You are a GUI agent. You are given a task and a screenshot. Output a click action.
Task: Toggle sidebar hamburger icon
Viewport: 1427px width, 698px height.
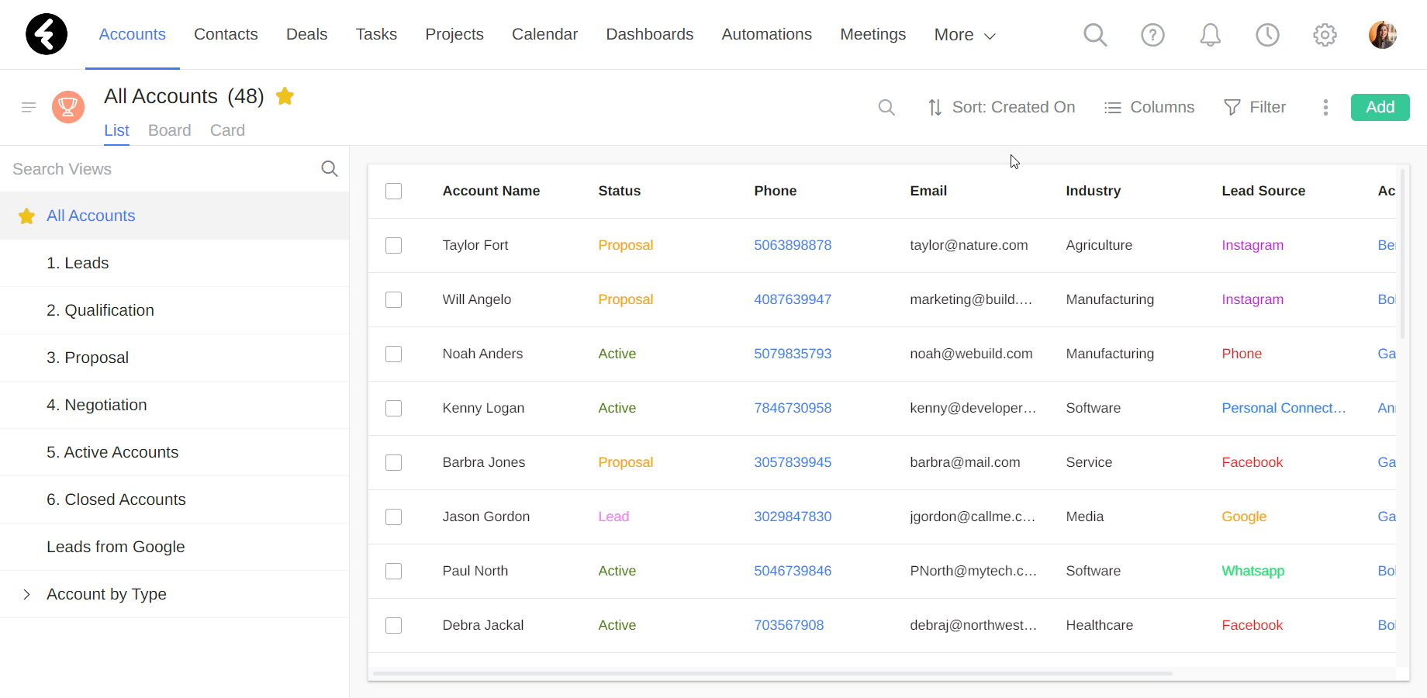point(29,107)
